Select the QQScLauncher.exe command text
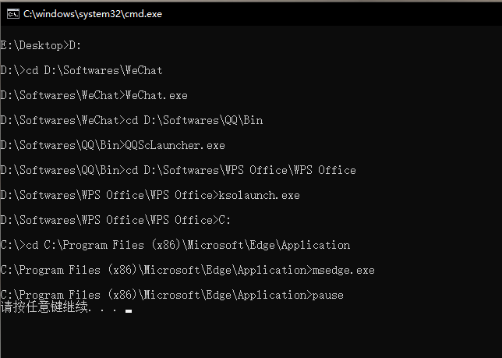 [175, 145]
